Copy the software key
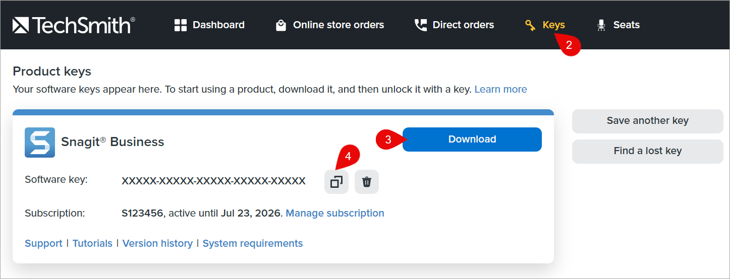The height and width of the screenshot is (279, 730). pyautogui.click(x=336, y=182)
